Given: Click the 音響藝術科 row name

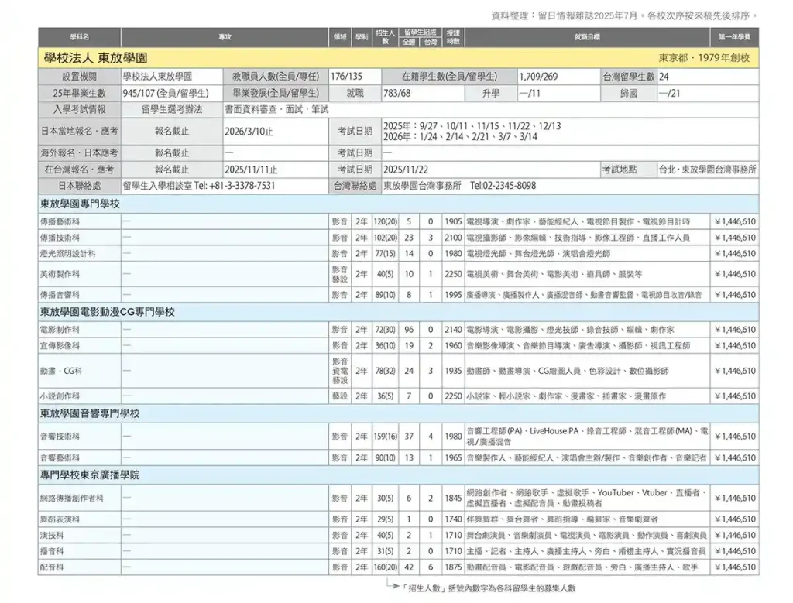Looking at the screenshot, I should pyautogui.click(x=60, y=458).
